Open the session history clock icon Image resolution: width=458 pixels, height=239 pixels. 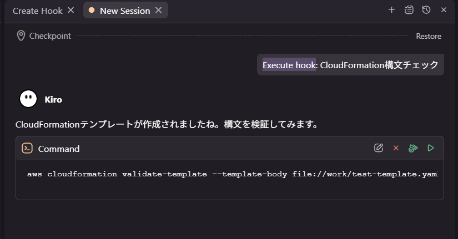click(426, 10)
